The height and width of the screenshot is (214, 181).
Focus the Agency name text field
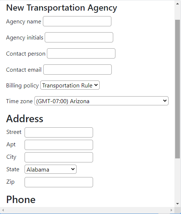77,21
